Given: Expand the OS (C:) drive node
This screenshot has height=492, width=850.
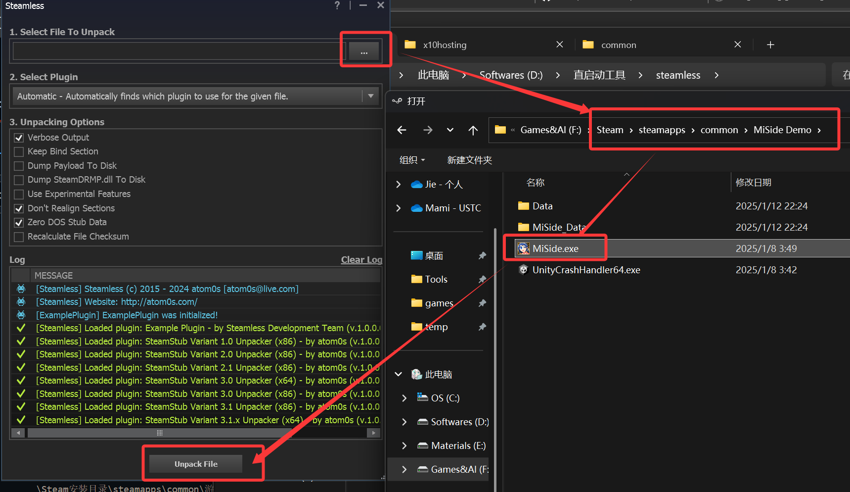Looking at the screenshot, I should coord(404,398).
